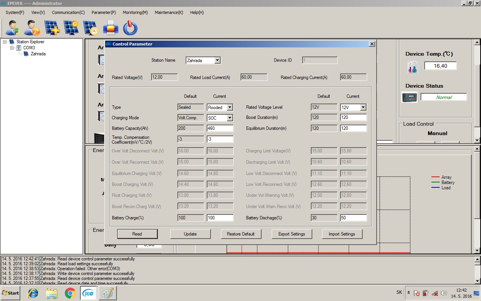Click the Battery Capacity(Ah) current field
Image resolution: width=481 pixels, height=301 pixels.
tap(220, 128)
